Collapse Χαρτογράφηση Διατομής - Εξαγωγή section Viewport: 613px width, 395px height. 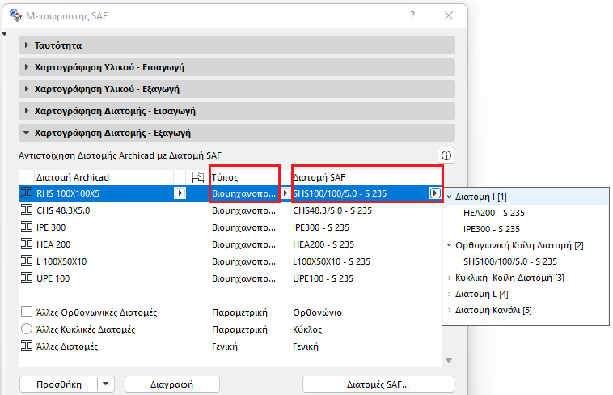pyautogui.click(x=26, y=133)
